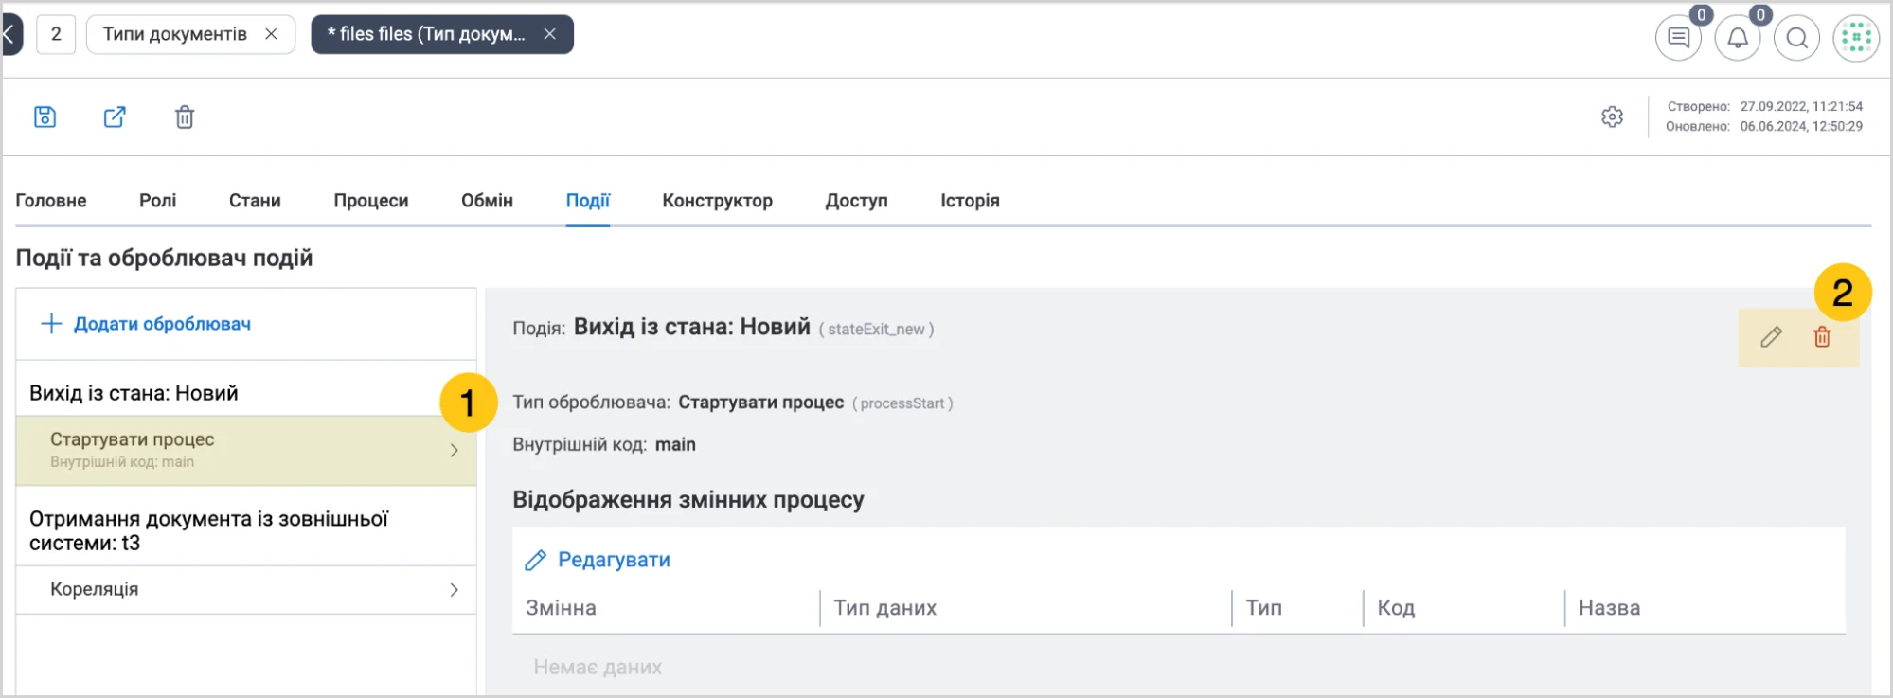This screenshot has width=1893, height=698.
Task: Switch to the Конструктор tab
Action: point(717,201)
